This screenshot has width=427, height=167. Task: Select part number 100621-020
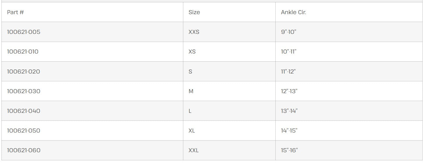click(x=24, y=71)
